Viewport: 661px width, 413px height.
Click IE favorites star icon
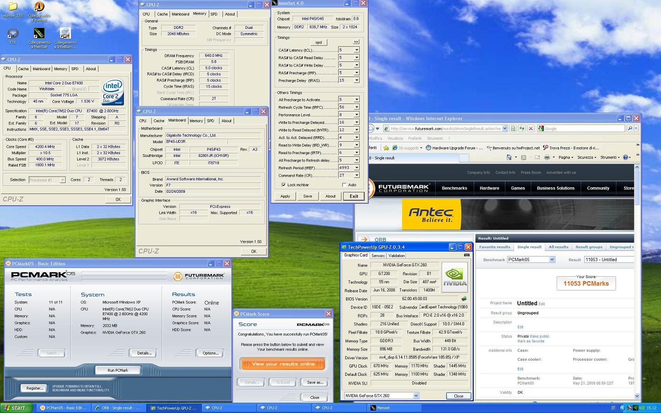(x=387, y=148)
